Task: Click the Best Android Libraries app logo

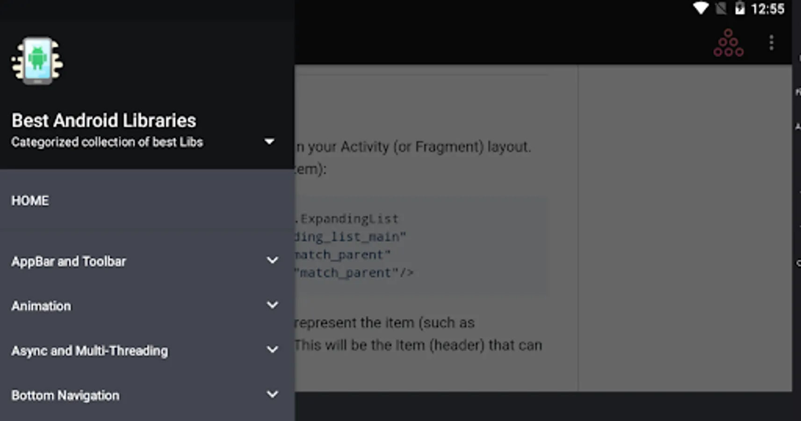Action: pyautogui.click(x=37, y=61)
